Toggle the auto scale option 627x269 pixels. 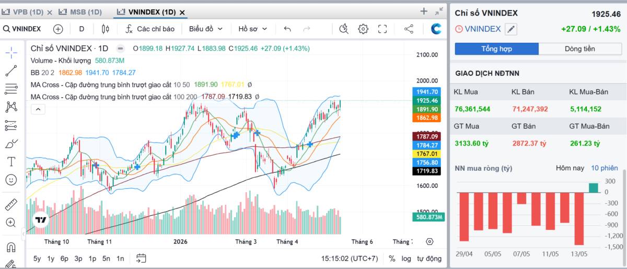point(428,258)
